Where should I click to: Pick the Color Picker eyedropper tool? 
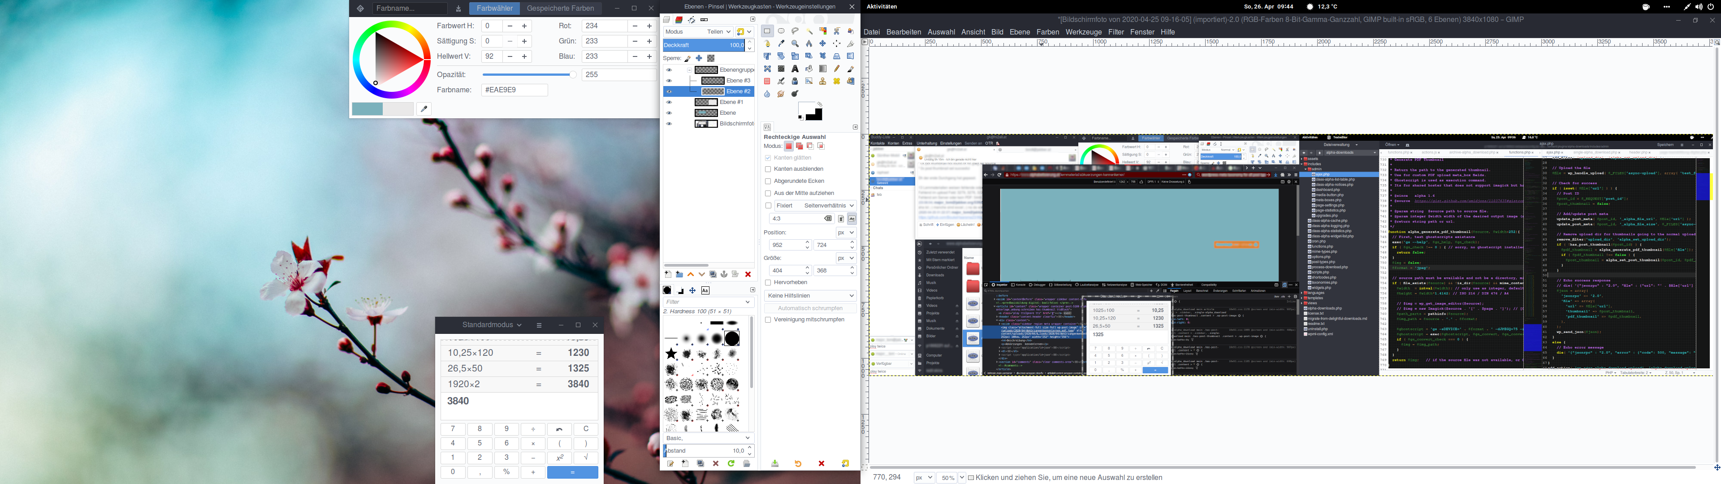coord(781,43)
